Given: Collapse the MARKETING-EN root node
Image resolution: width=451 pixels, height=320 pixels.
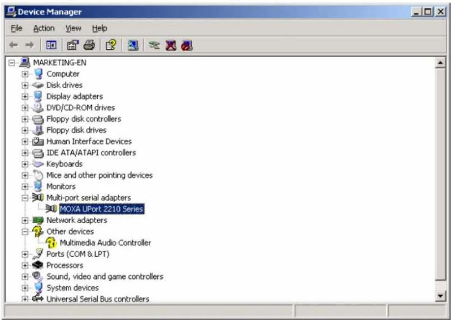Looking at the screenshot, I should point(12,63).
